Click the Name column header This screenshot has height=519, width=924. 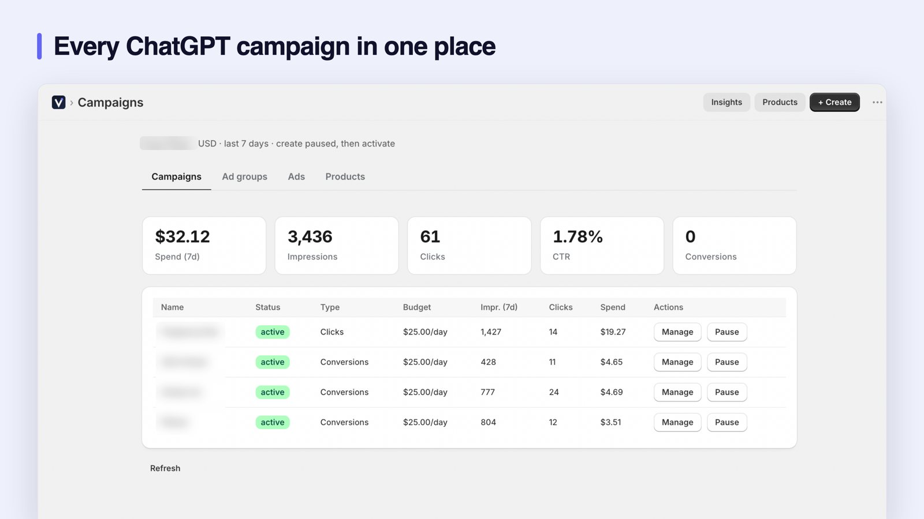click(172, 307)
